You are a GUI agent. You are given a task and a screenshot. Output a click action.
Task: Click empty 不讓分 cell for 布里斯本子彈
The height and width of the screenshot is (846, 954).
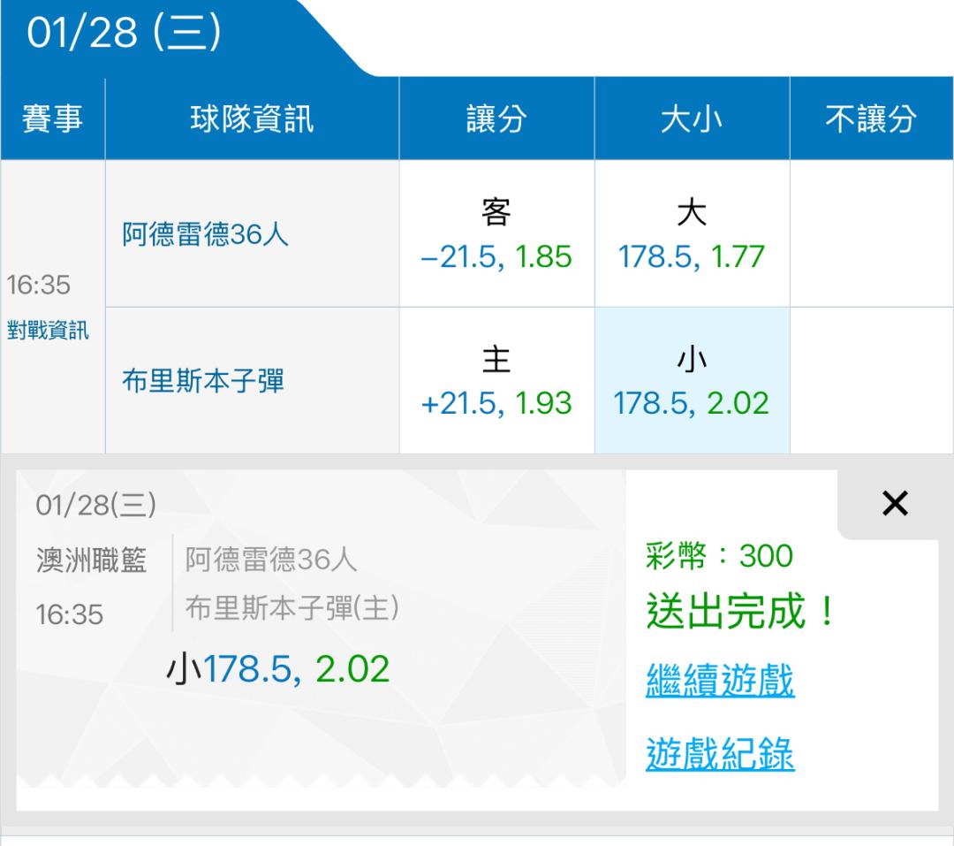click(871, 381)
